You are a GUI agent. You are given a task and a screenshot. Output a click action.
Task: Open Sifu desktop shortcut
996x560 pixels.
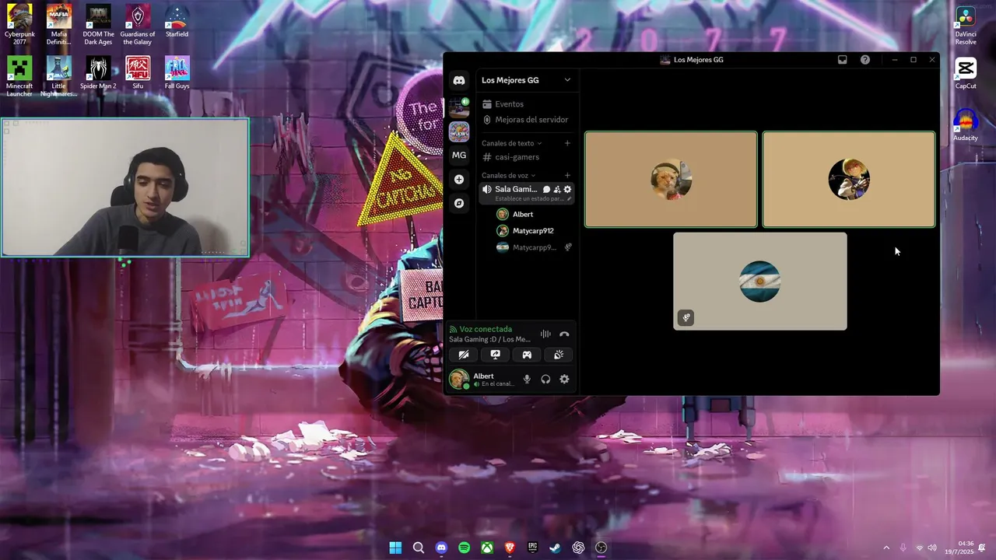tap(138, 73)
